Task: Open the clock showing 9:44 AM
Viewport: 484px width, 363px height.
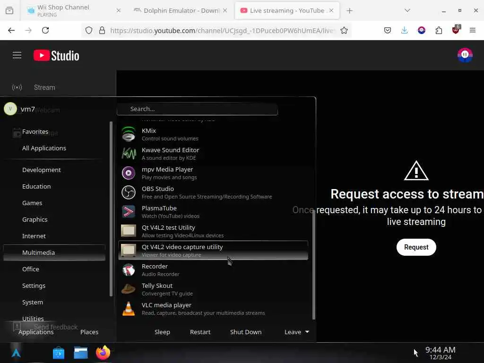Action: pyautogui.click(x=440, y=353)
